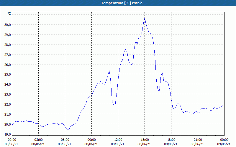The height and width of the screenshot is (147, 236).
Task: Select the 26,0 y-axis label
Action: pyautogui.click(x=8, y=64)
